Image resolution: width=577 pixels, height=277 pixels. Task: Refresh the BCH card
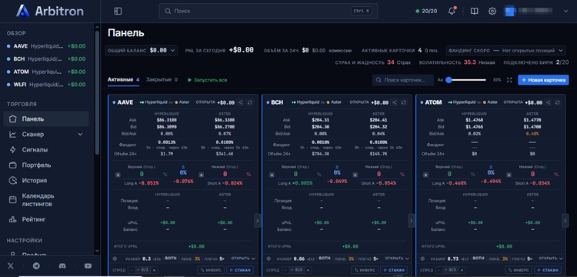pyautogui.click(x=404, y=102)
